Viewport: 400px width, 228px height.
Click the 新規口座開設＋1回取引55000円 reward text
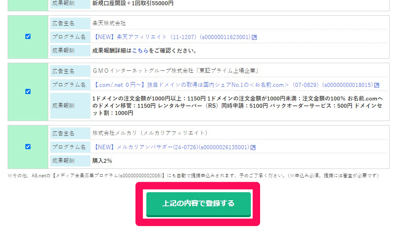point(133,3)
